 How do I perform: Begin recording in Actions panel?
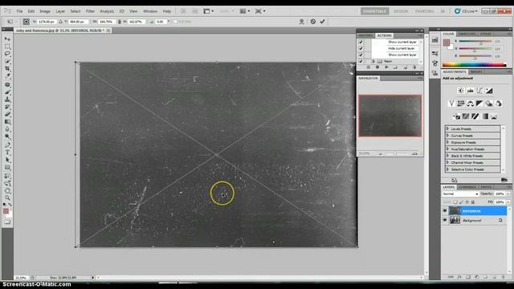click(x=377, y=67)
